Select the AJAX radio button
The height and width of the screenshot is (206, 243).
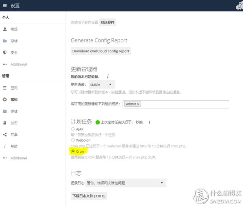[x=73, y=129]
